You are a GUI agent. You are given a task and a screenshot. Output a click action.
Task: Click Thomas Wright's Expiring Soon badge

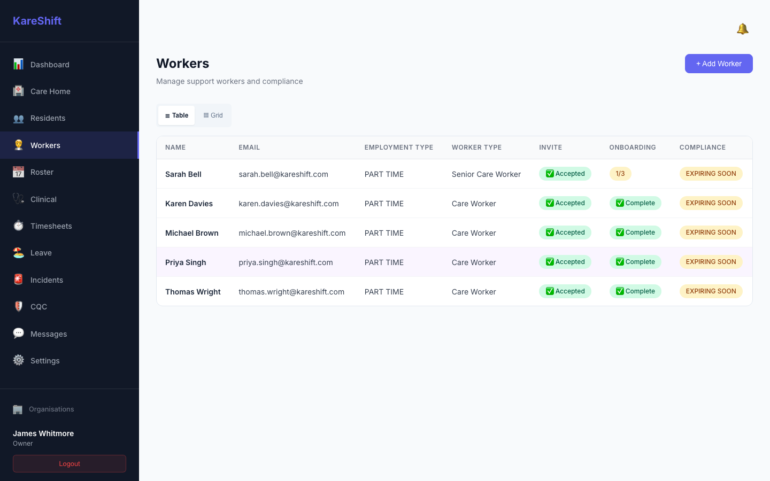point(711,291)
